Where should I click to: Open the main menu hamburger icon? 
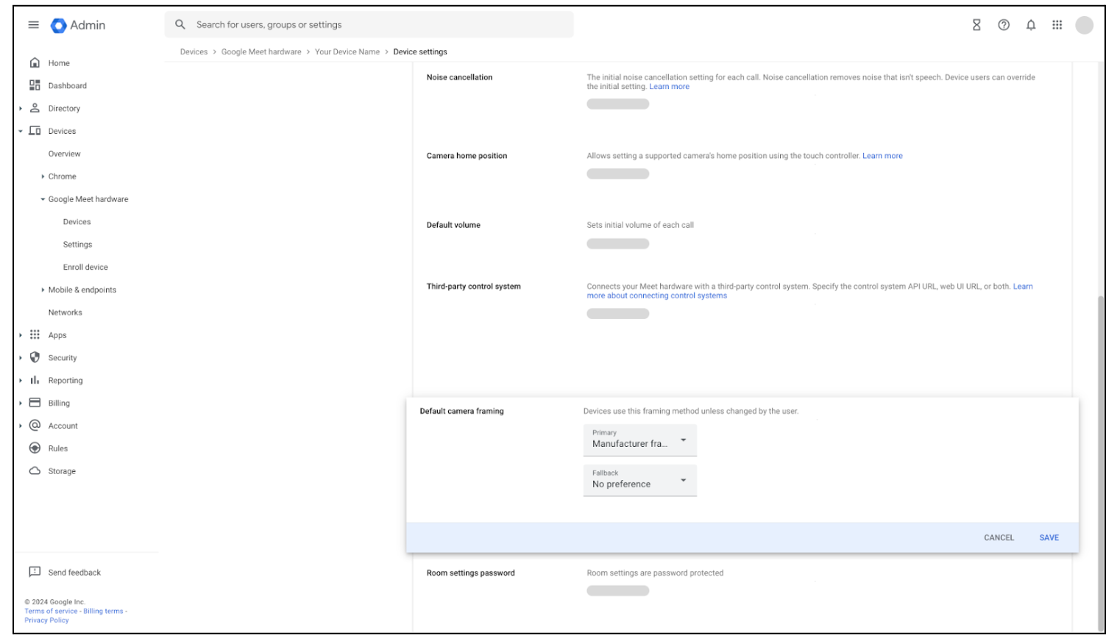click(x=33, y=25)
